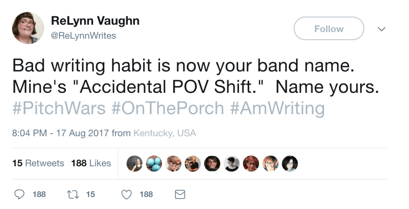View the 188 Likes list
The image size is (409, 209).
point(91,163)
